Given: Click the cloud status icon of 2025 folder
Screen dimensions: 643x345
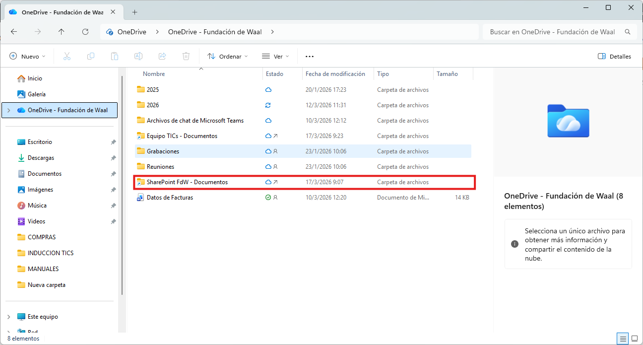Looking at the screenshot, I should point(268,90).
